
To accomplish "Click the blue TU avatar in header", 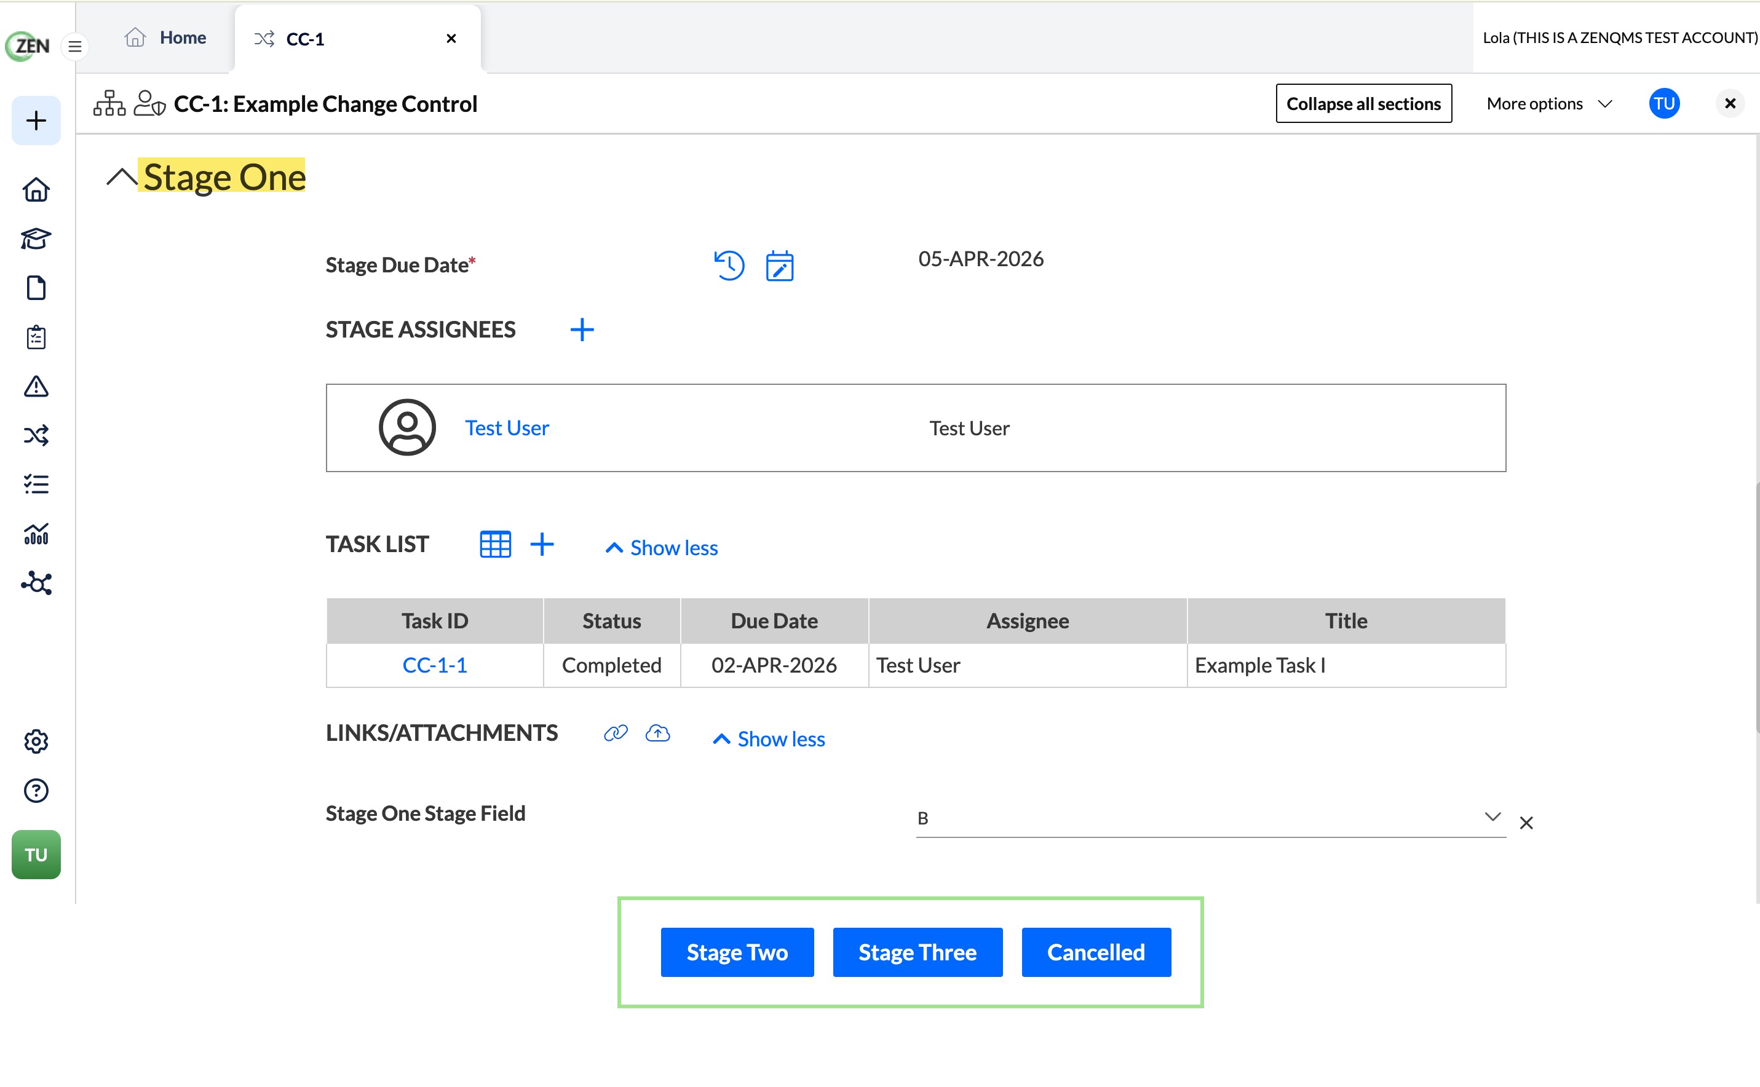I will tap(1665, 103).
